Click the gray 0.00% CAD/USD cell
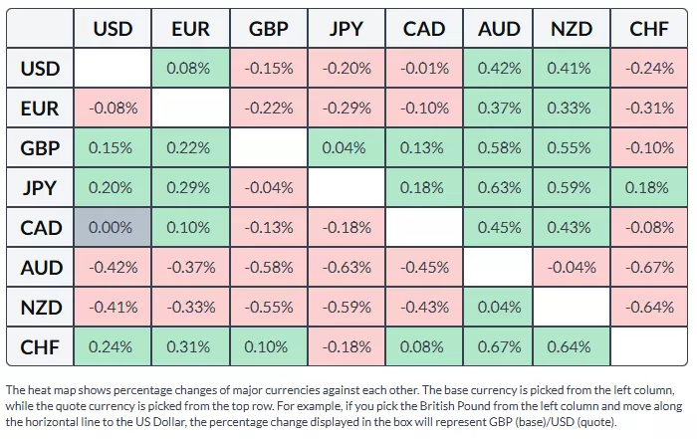The width and height of the screenshot is (697, 439). (113, 228)
